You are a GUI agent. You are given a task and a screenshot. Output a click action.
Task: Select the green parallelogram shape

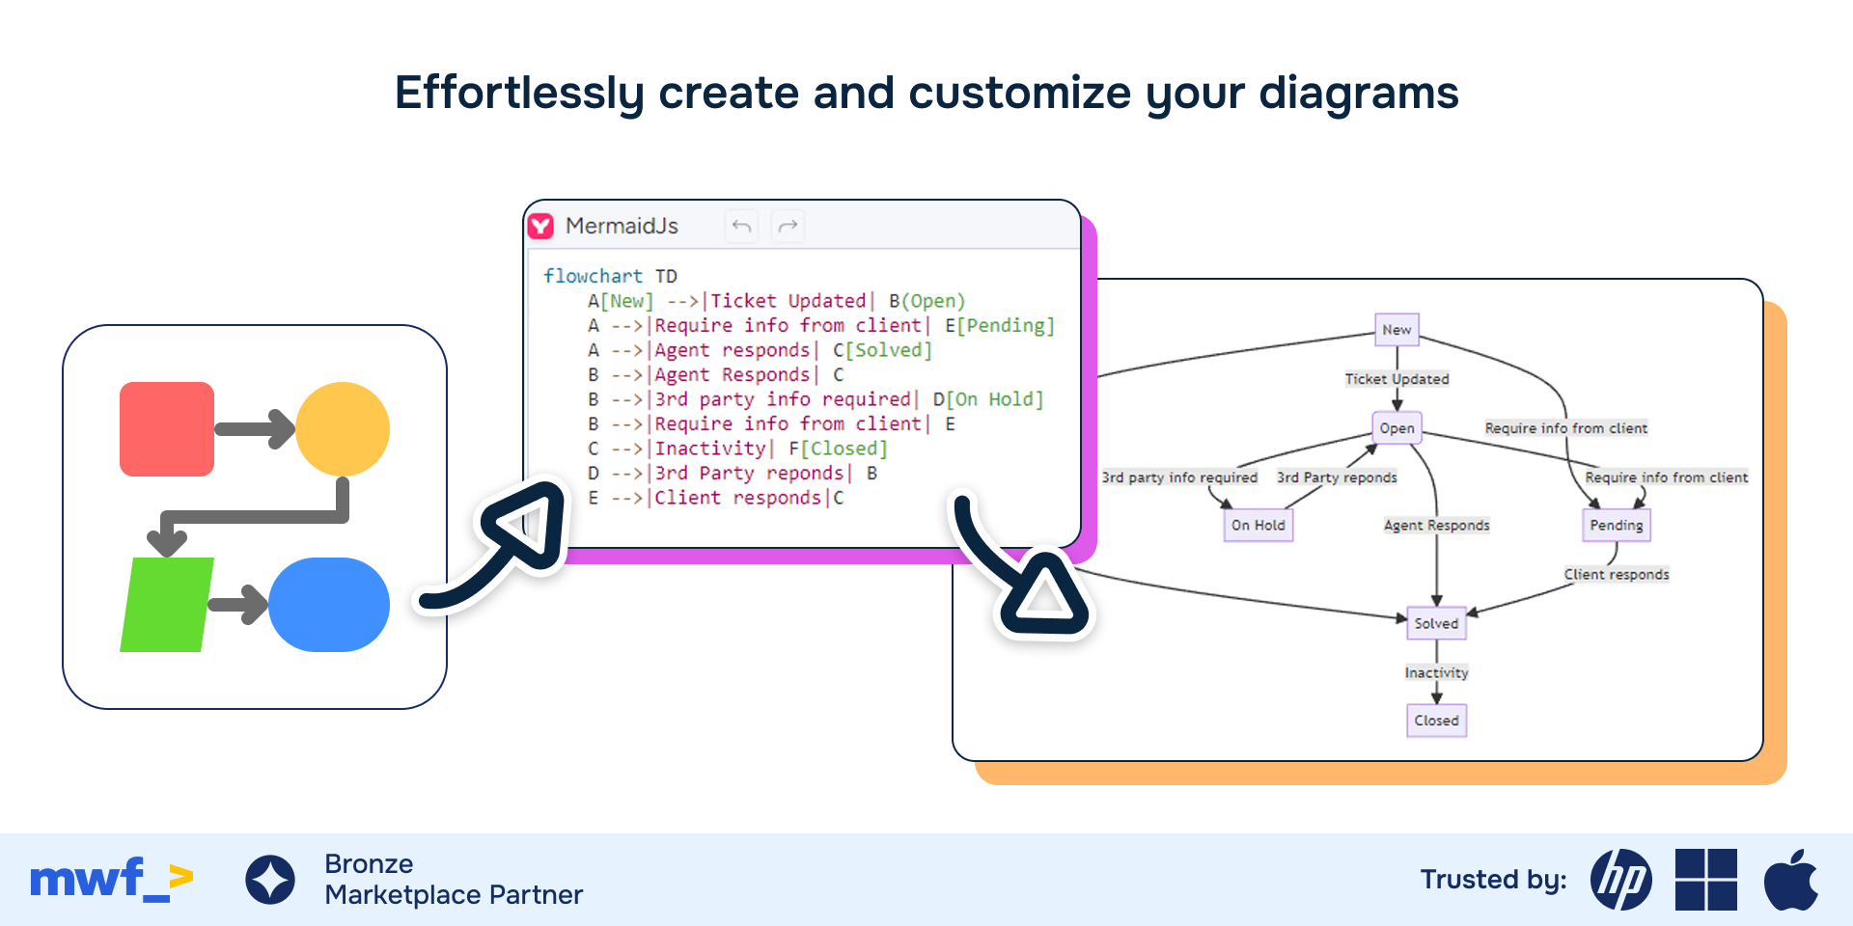[167, 605]
